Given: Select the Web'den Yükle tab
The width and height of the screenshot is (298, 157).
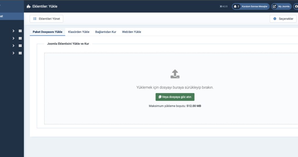Looking at the screenshot, I should click(x=132, y=32).
